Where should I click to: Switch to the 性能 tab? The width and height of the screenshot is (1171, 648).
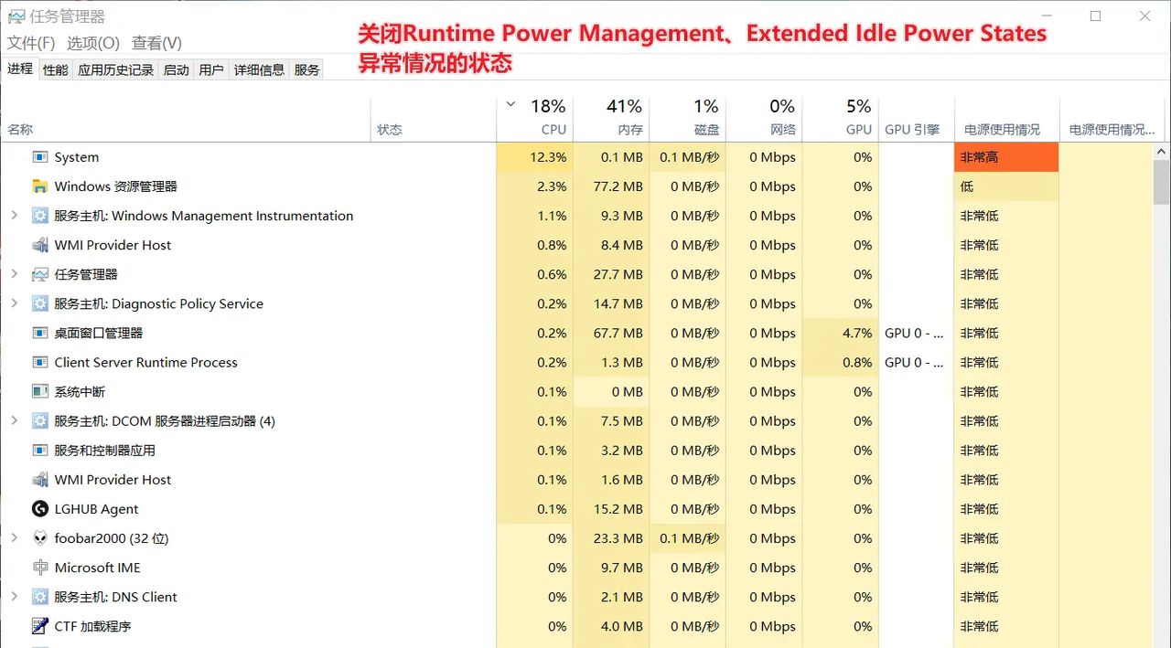point(54,69)
